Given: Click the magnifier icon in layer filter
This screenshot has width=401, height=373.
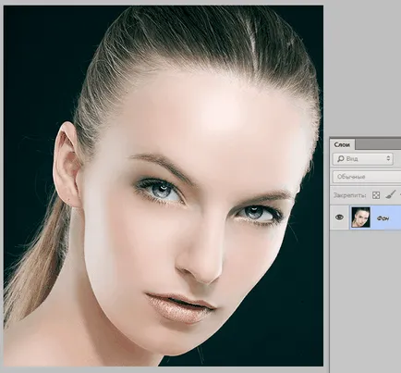Looking at the screenshot, I should (x=341, y=159).
